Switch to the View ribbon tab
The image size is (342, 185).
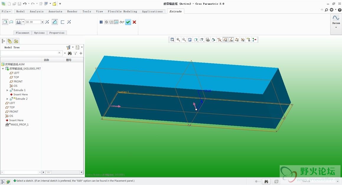[100, 11]
